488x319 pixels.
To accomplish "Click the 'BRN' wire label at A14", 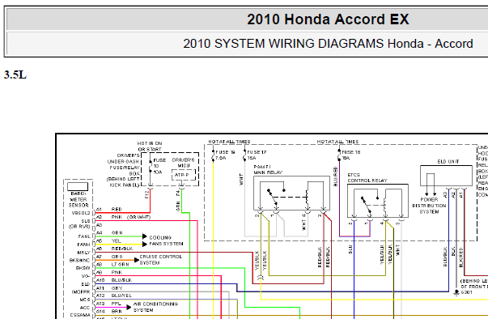I will [x=117, y=311].
